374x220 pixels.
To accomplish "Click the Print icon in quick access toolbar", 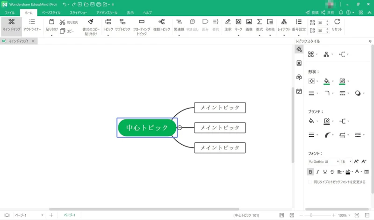I will click(99, 4).
